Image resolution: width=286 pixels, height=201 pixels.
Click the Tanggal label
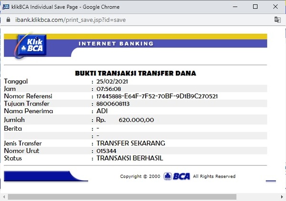[x=16, y=81]
